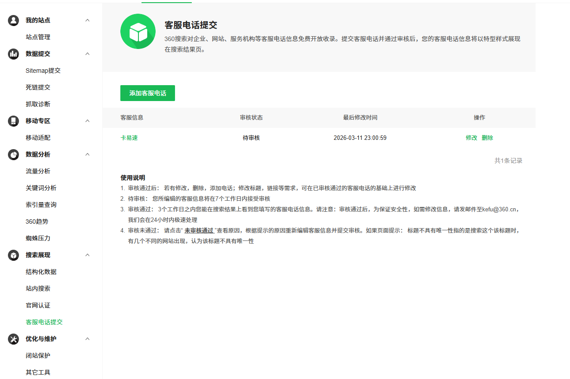Screen dimensions: 570x379
Task: Click the 操作 column header
Action: tap(480, 117)
